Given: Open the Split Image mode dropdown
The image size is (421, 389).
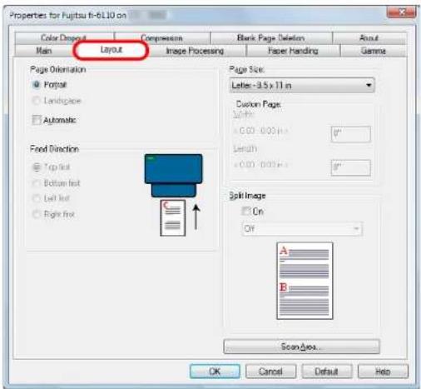Looking at the screenshot, I should tap(302, 229).
